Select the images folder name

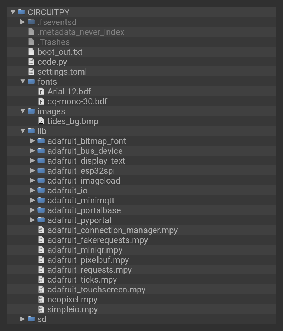51,111
